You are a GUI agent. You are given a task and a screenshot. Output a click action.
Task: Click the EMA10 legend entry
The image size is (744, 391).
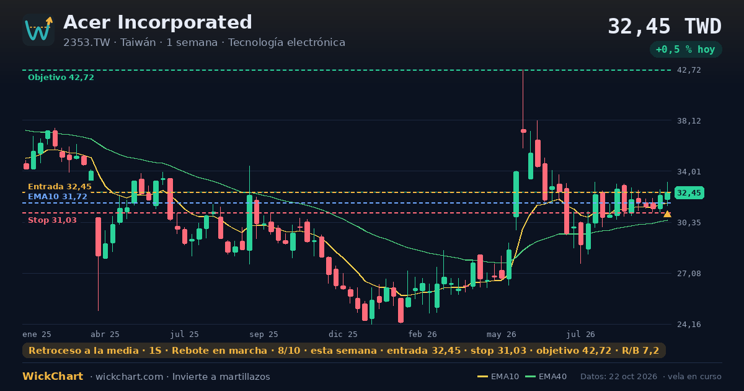click(x=498, y=377)
